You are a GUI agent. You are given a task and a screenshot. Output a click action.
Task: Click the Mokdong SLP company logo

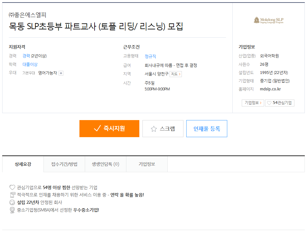pos(269,20)
